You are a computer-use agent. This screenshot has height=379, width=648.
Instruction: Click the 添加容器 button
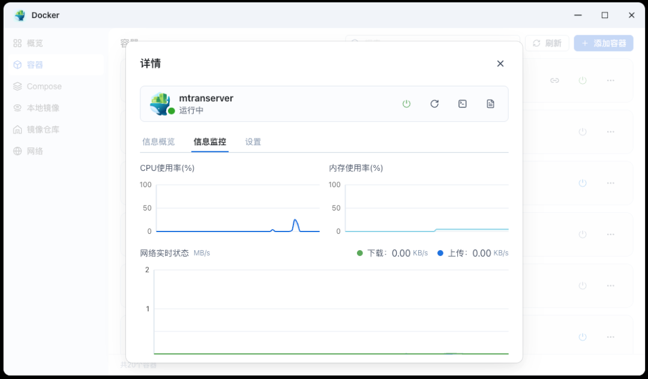[x=603, y=43]
